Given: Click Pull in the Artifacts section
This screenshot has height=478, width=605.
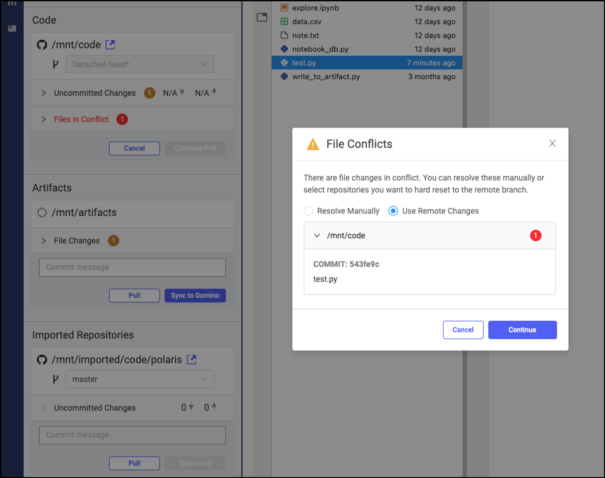Looking at the screenshot, I should (135, 295).
